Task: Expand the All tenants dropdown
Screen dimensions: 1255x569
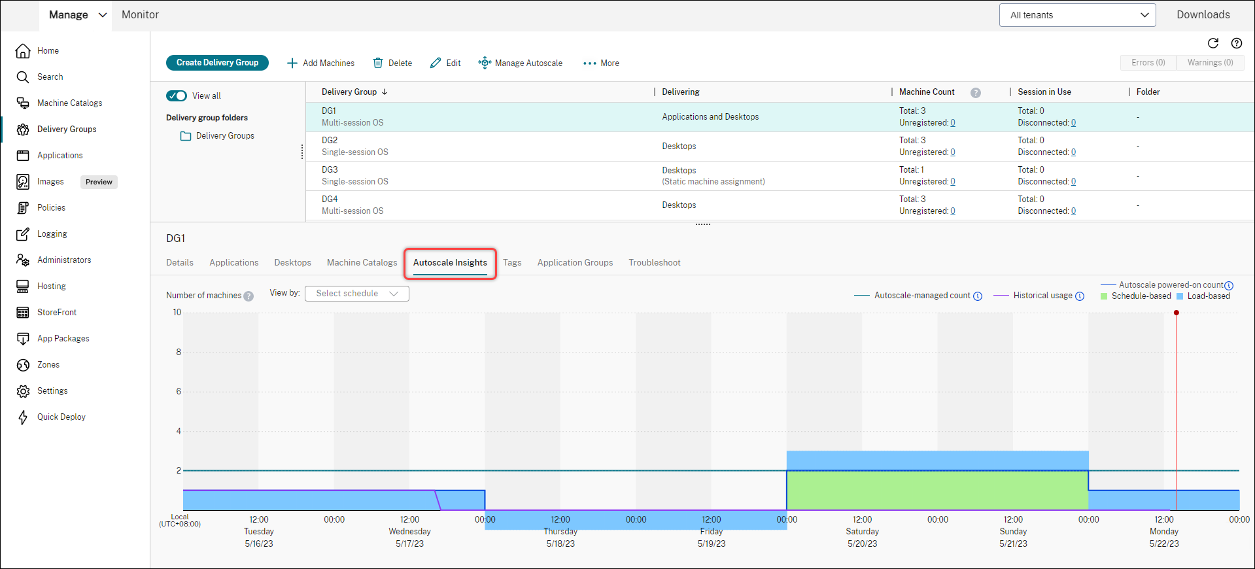Action: [1077, 15]
